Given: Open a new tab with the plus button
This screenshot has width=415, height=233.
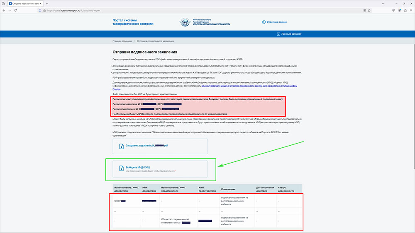Looking at the screenshot, I should coord(47,3).
